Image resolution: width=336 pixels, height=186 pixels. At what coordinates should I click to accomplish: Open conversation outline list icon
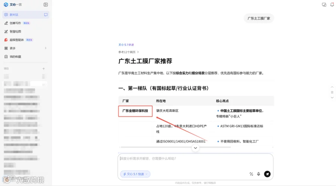(332, 92)
